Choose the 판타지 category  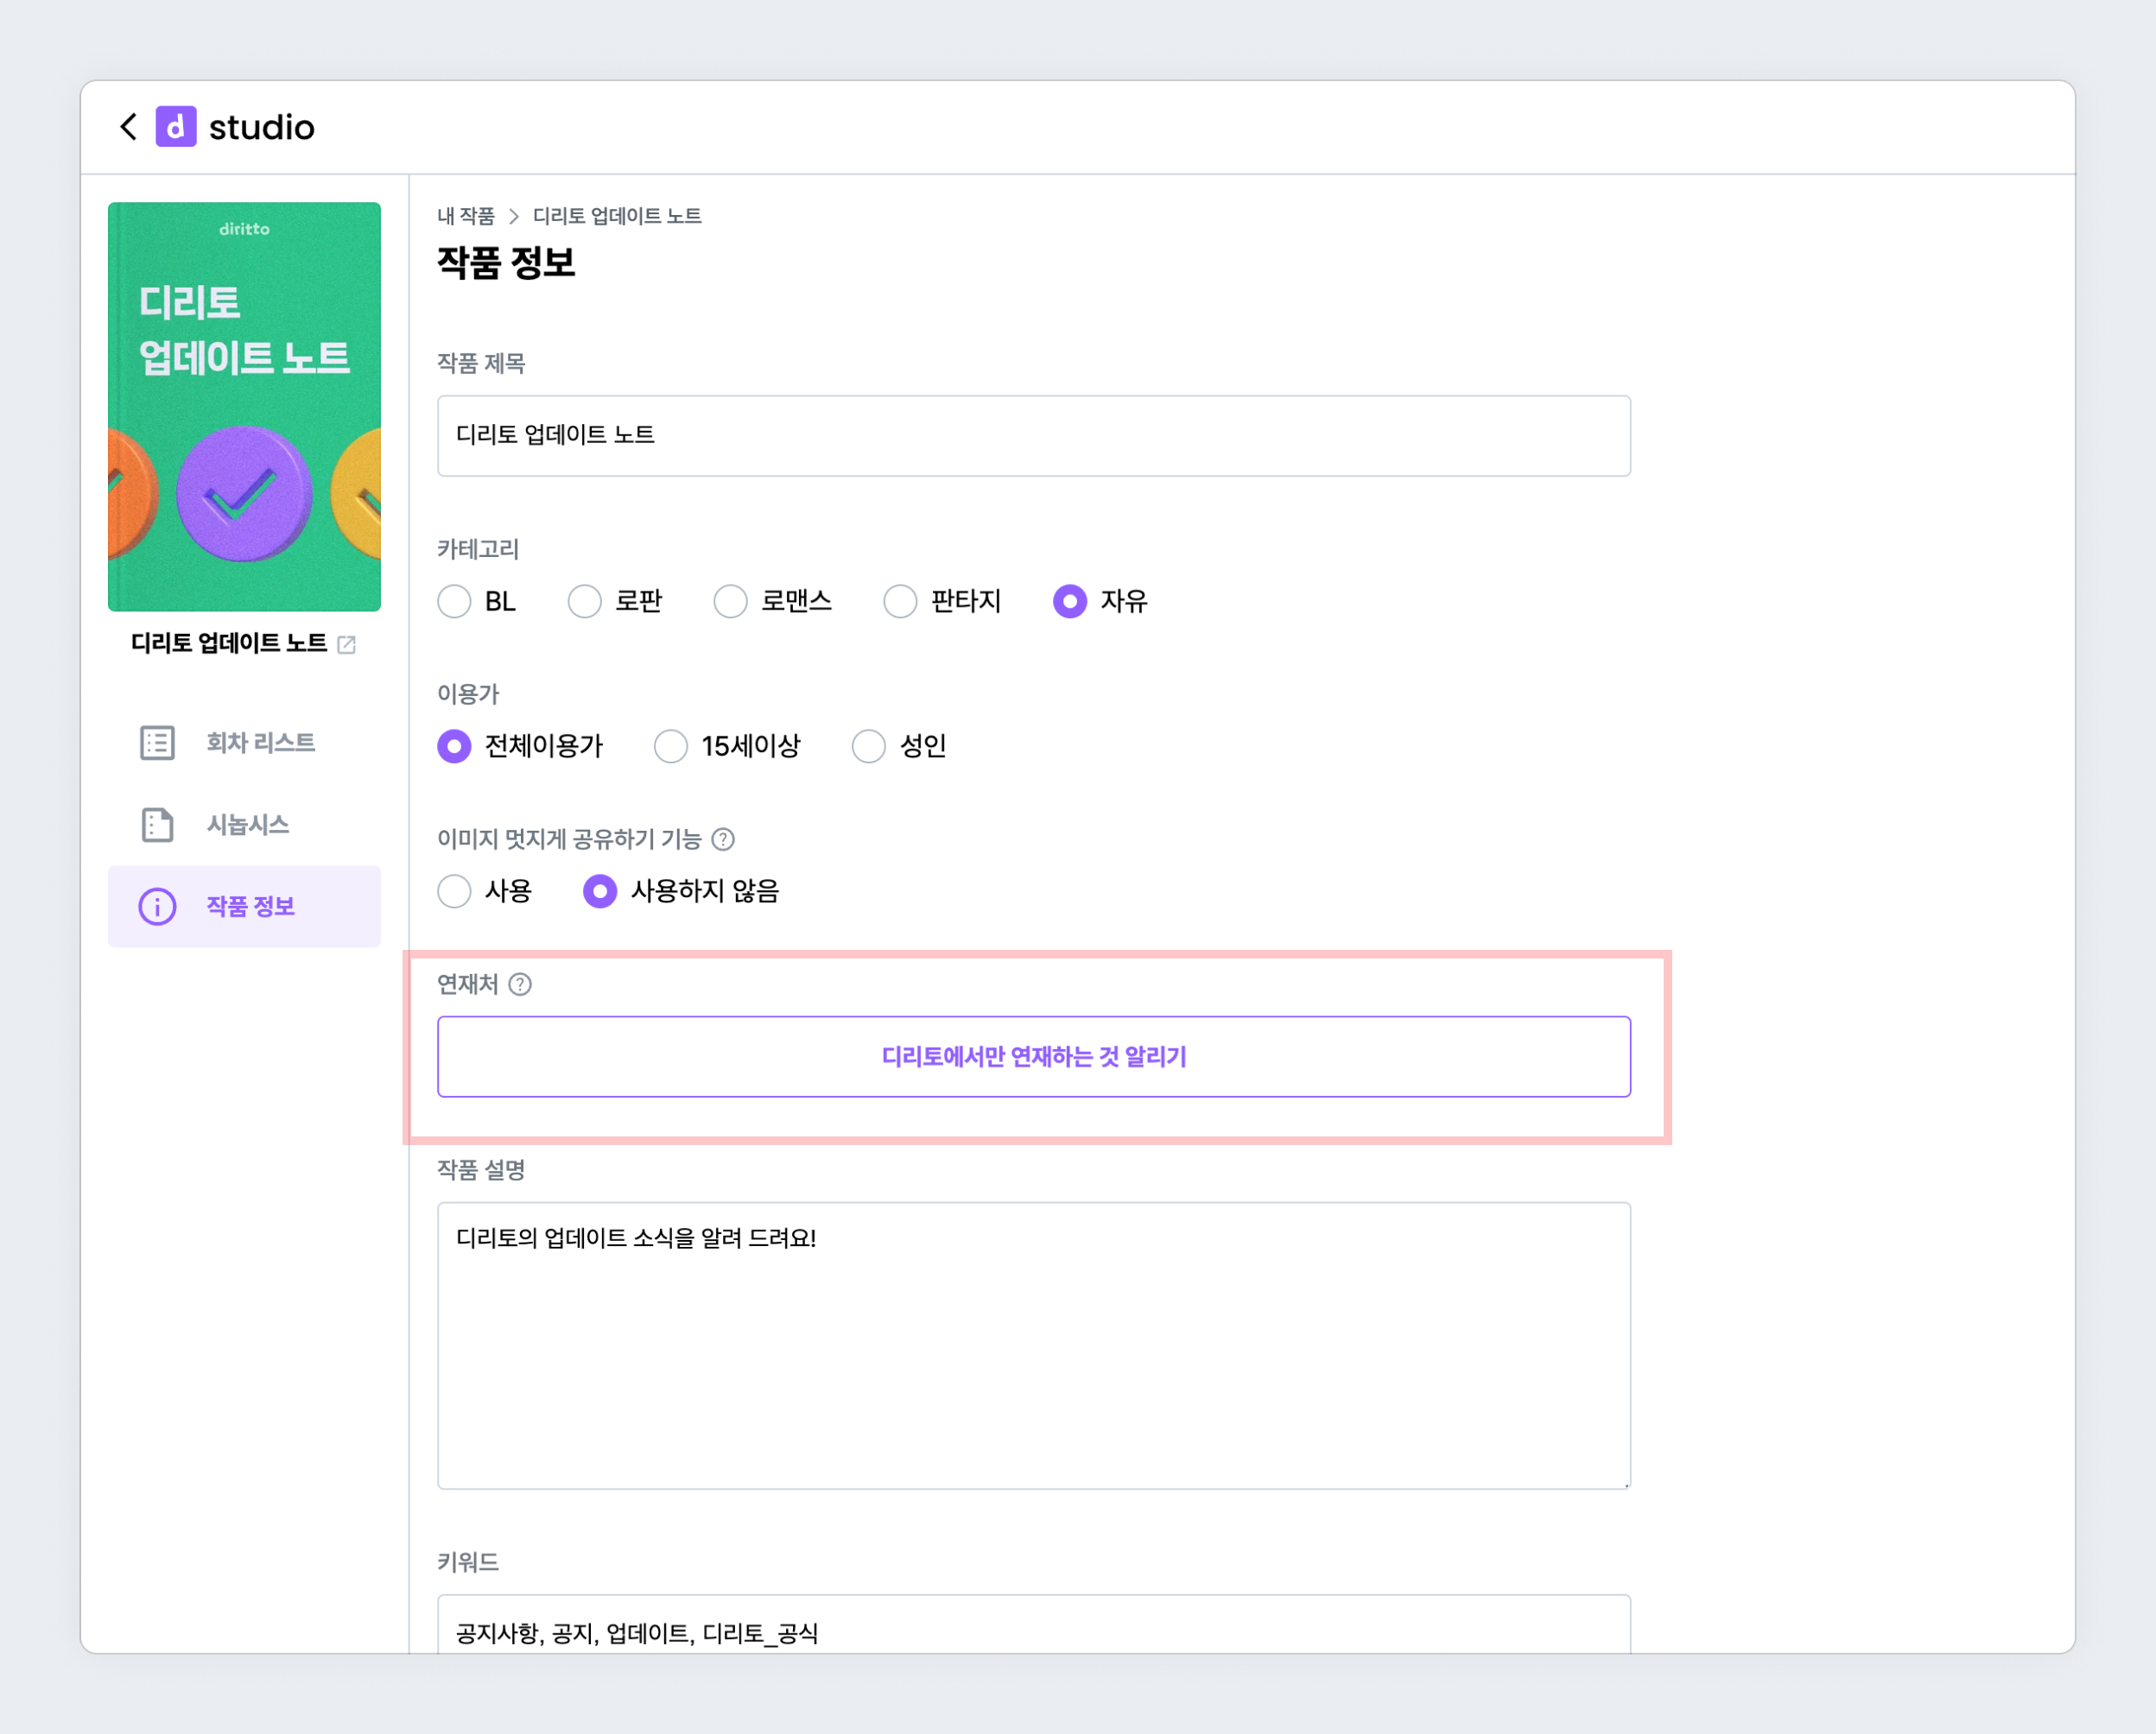tap(900, 601)
